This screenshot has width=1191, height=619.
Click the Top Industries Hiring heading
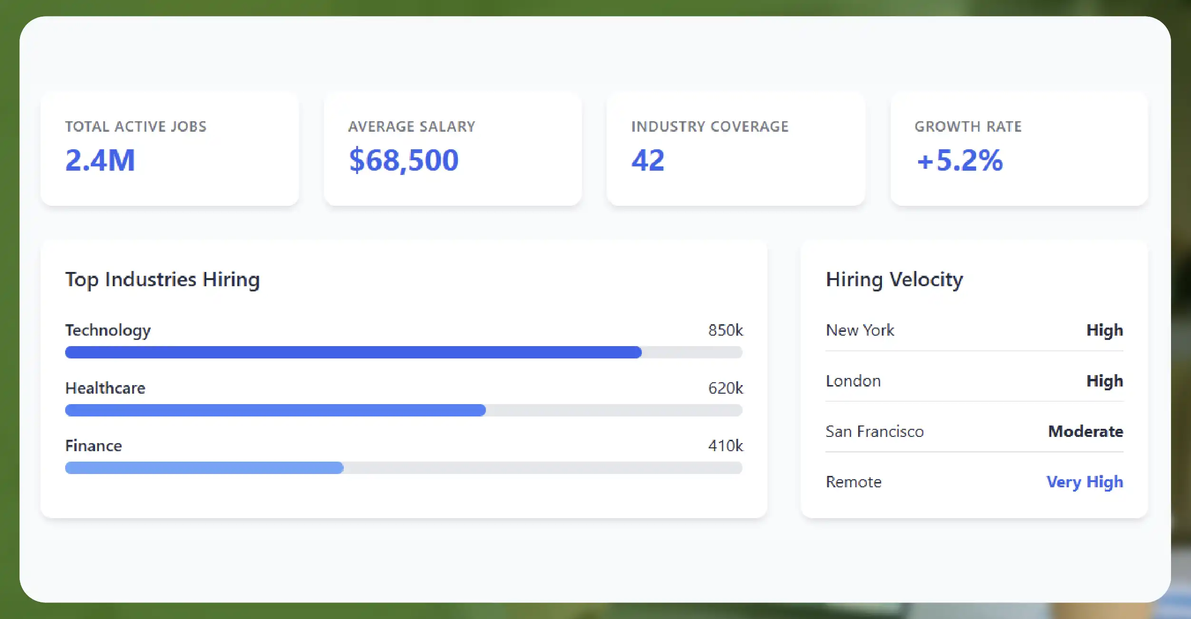[163, 280]
